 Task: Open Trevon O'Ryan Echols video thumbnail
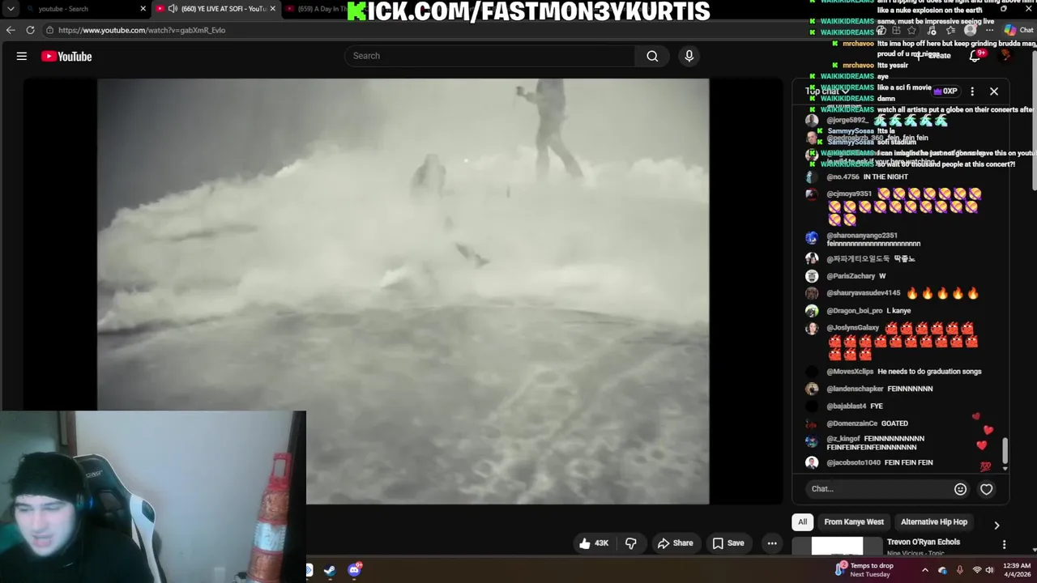837,546
